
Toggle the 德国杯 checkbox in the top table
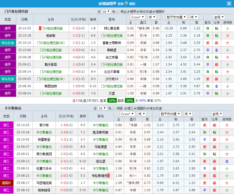tap(153, 11)
